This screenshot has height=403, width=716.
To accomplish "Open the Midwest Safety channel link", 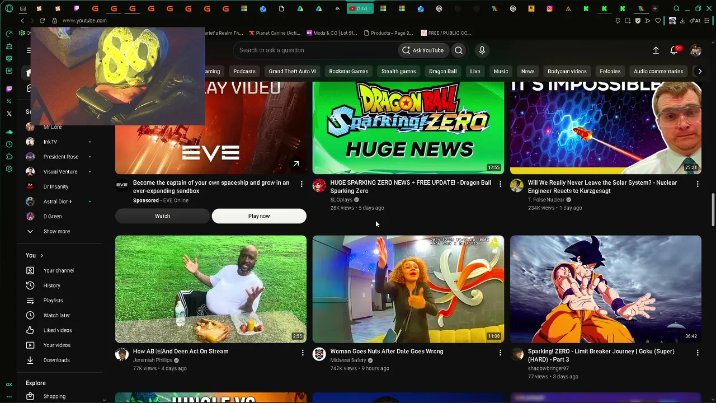I will pyautogui.click(x=348, y=360).
